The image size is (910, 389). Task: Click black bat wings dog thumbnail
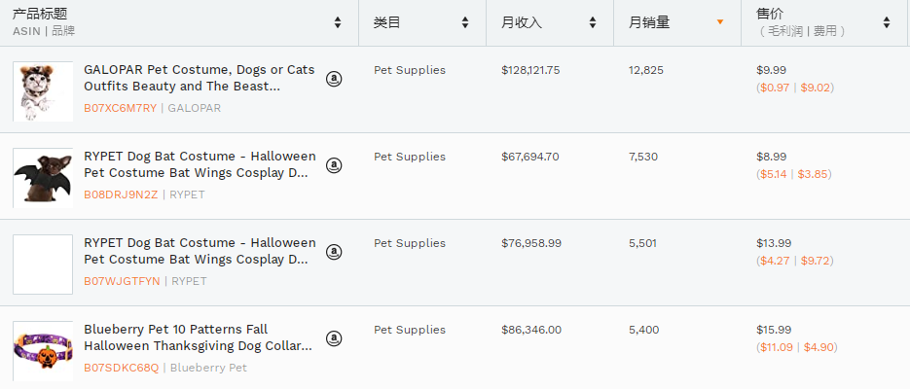pos(43,178)
